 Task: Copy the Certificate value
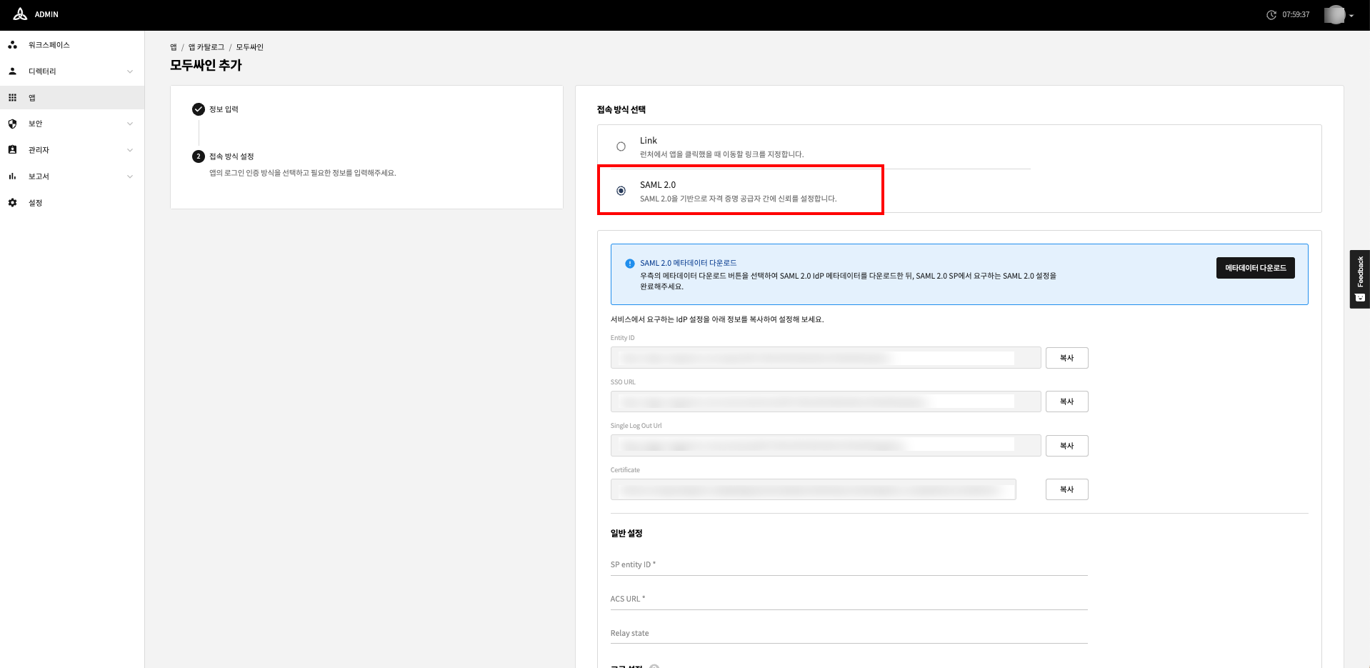tap(1066, 489)
